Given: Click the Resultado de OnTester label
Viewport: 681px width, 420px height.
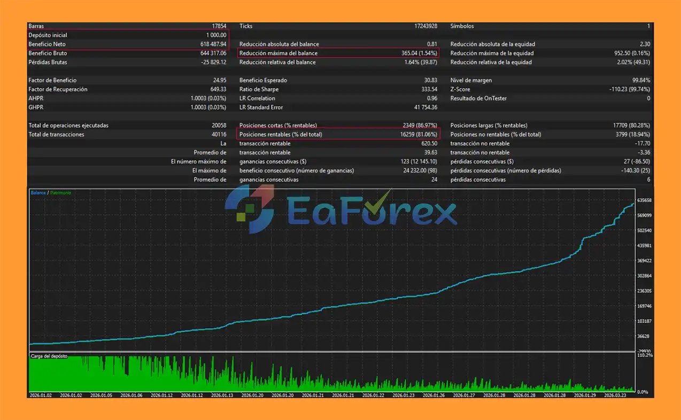Looking at the screenshot, I should point(478,99).
